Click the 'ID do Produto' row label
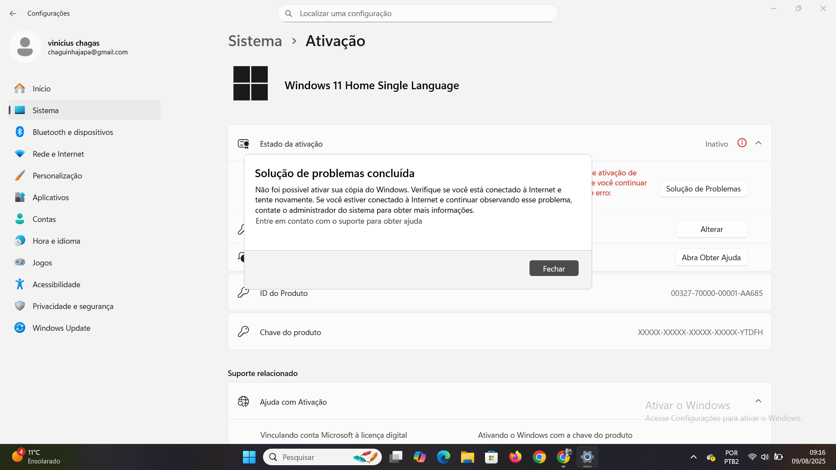 click(x=284, y=293)
